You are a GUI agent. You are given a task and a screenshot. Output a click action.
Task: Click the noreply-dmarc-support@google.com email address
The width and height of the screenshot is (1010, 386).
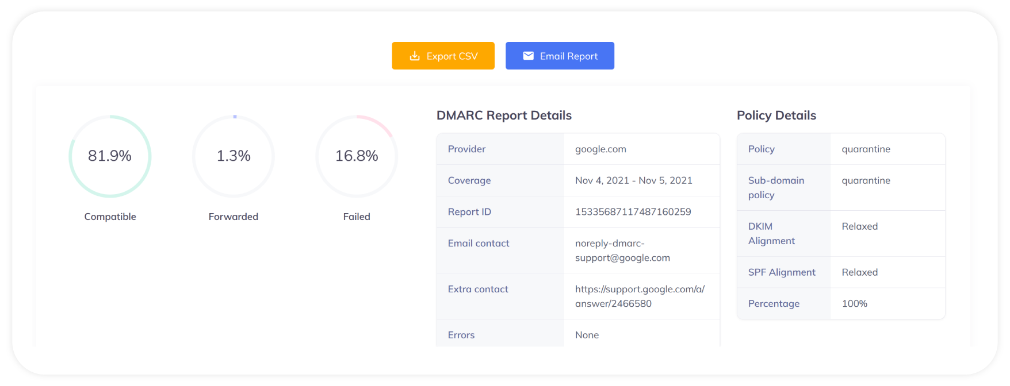pos(622,250)
